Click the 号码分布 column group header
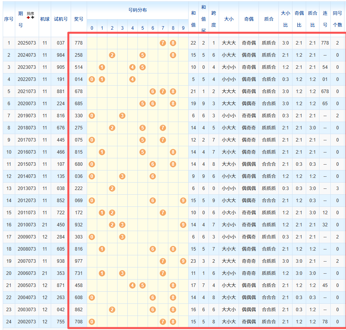 pyautogui.click(x=137, y=9)
